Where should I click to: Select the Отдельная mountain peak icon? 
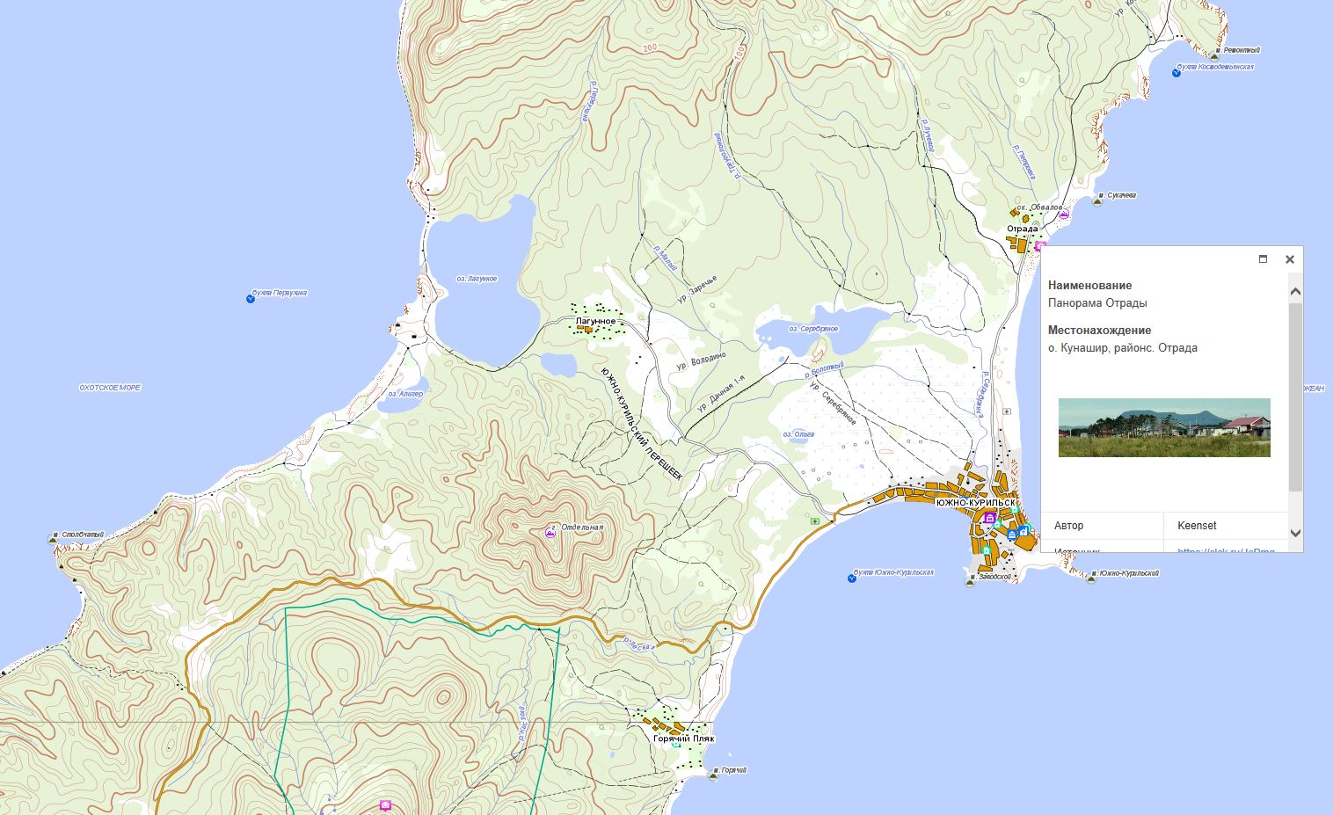[551, 533]
